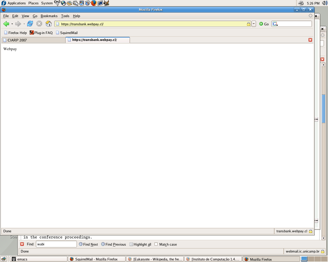Click the Go button
Viewport: 328px width, 262px height.
click(x=264, y=24)
